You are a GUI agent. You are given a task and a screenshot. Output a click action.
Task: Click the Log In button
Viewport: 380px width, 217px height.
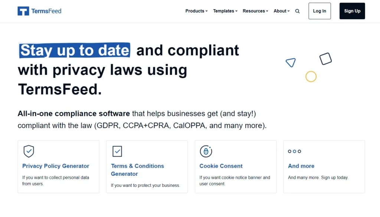click(x=320, y=11)
